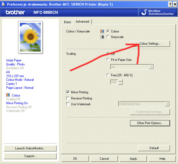Image resolution: width=178 pixels, height=164 pixels.
Task: Increase the scaling percentage stepper up arrow
Action: click(x=120, y=81)
